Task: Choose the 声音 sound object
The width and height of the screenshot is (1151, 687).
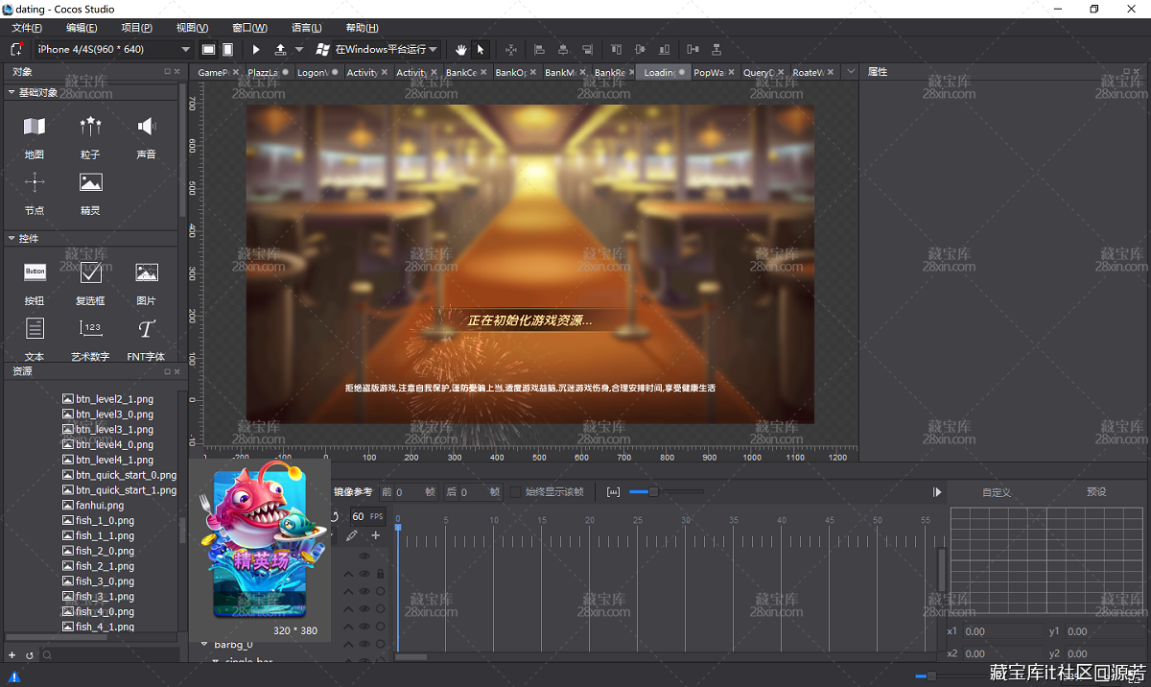Action: [146, 127]
